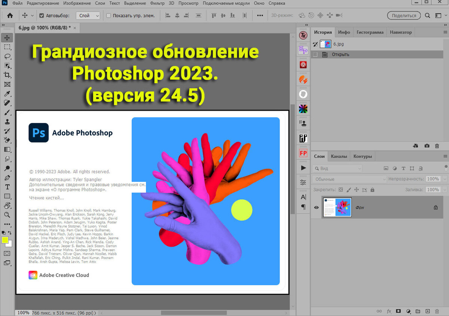Add a layer mask

coord(398,311)
